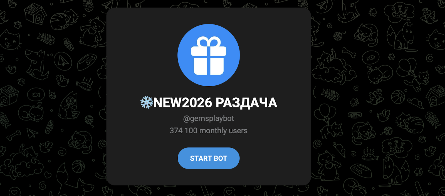Click the START BOT button
Viewport: 445px width, 196px height.
click(x=209, y=158)
